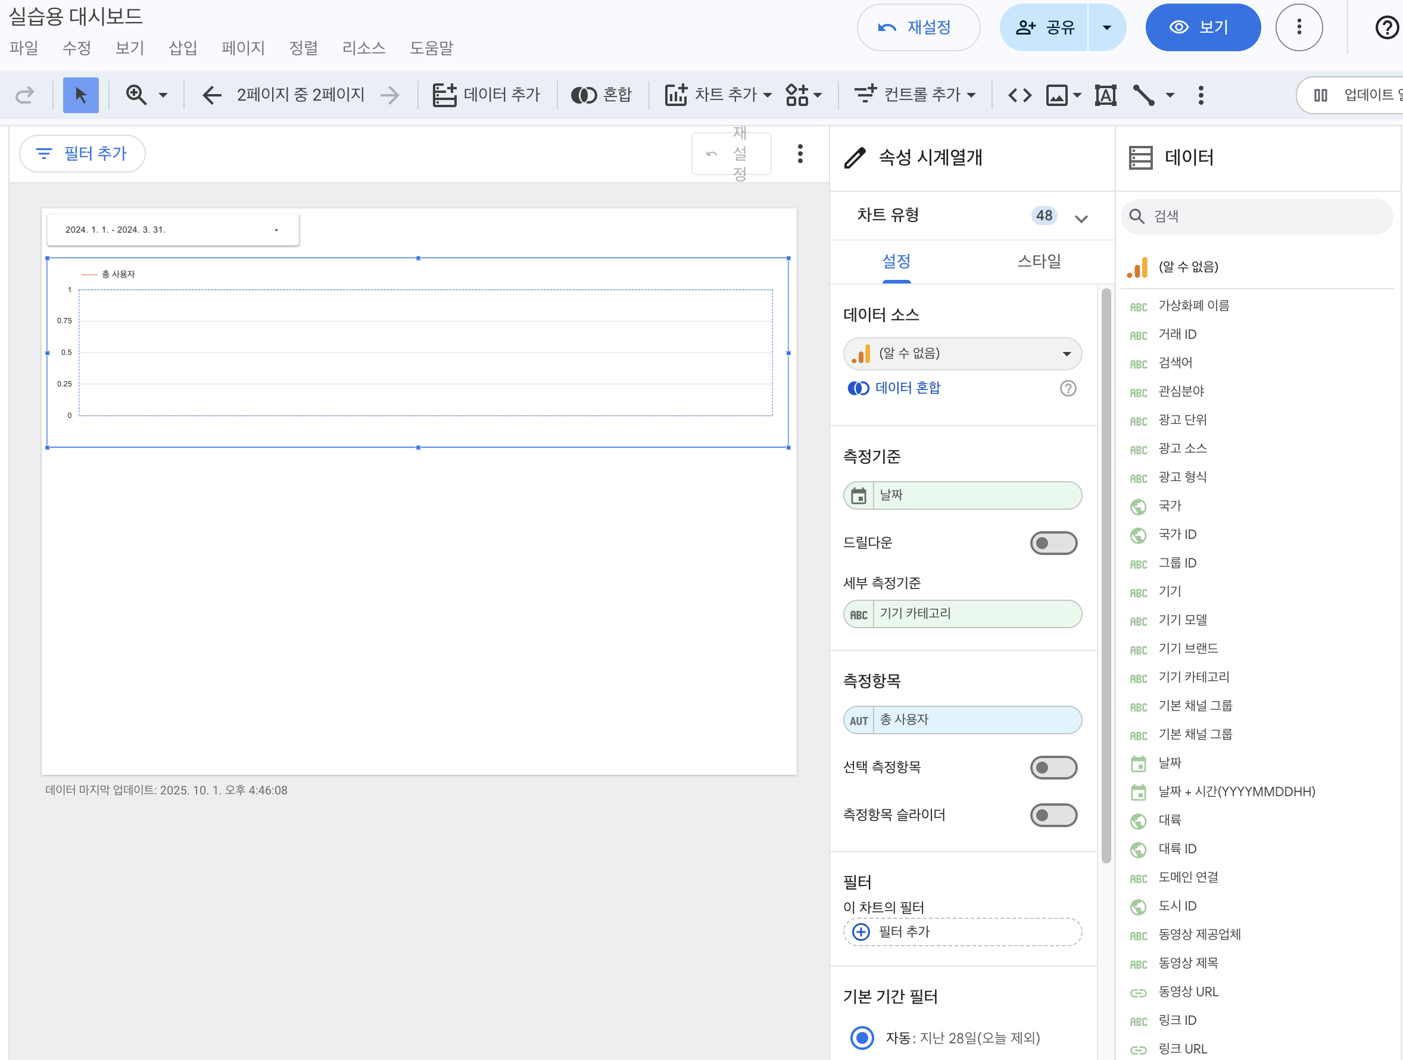Insert URL embed code icon
Screen dimensions: 1403x1060
click(x=1020, y=95)
